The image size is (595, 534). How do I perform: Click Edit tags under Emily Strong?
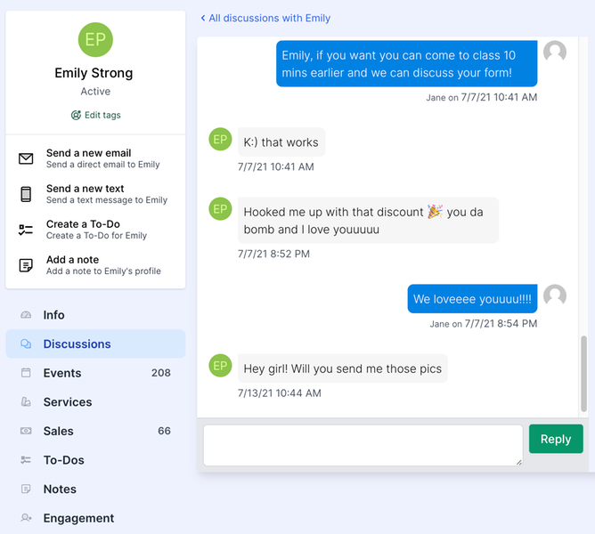pyautogui.click(x=102, y=116)
